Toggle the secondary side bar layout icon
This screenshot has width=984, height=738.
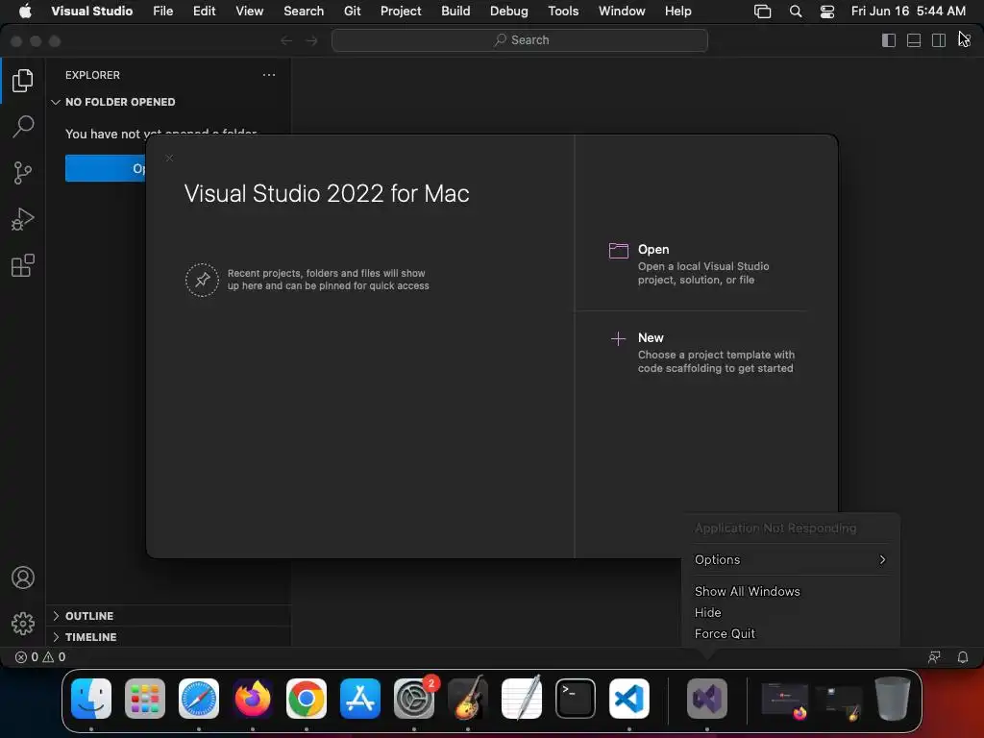click(x=939, y=40)
